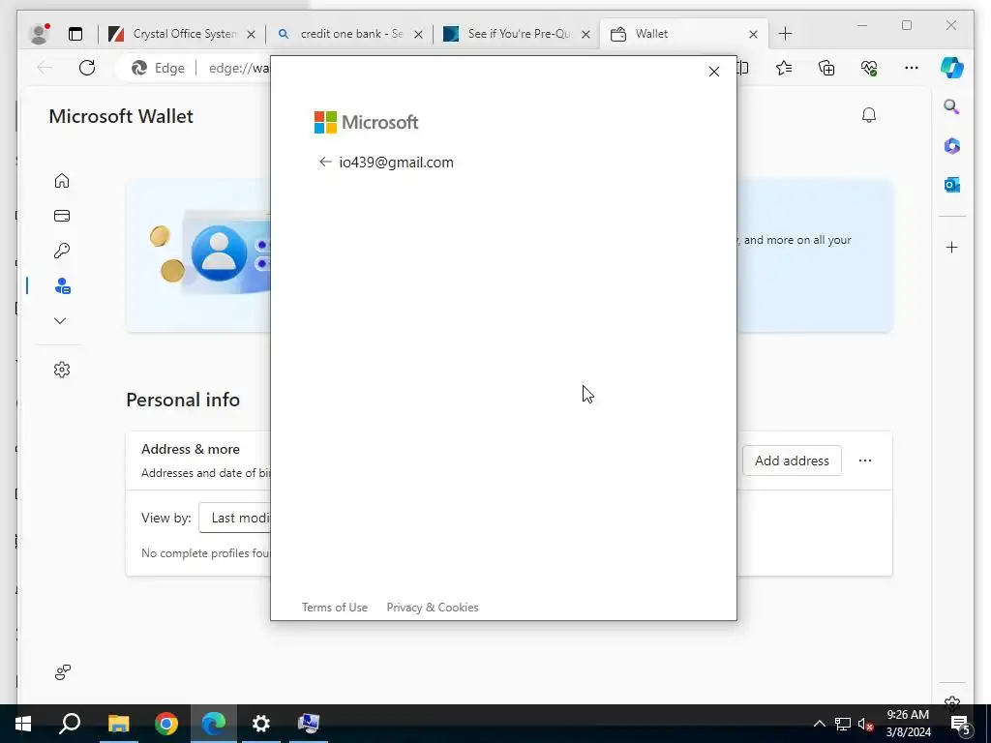Open the taskbar clock and date
991x743 pixels.
[908, 724]
